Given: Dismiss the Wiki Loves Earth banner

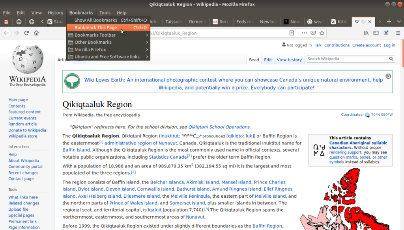Looking at the screenshot, I should 388,76.
